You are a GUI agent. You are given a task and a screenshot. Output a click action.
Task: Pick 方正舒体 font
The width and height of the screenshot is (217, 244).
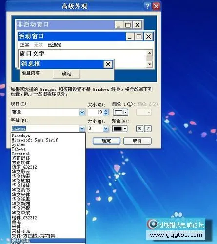pyautogui.click(x=48, y=158)
